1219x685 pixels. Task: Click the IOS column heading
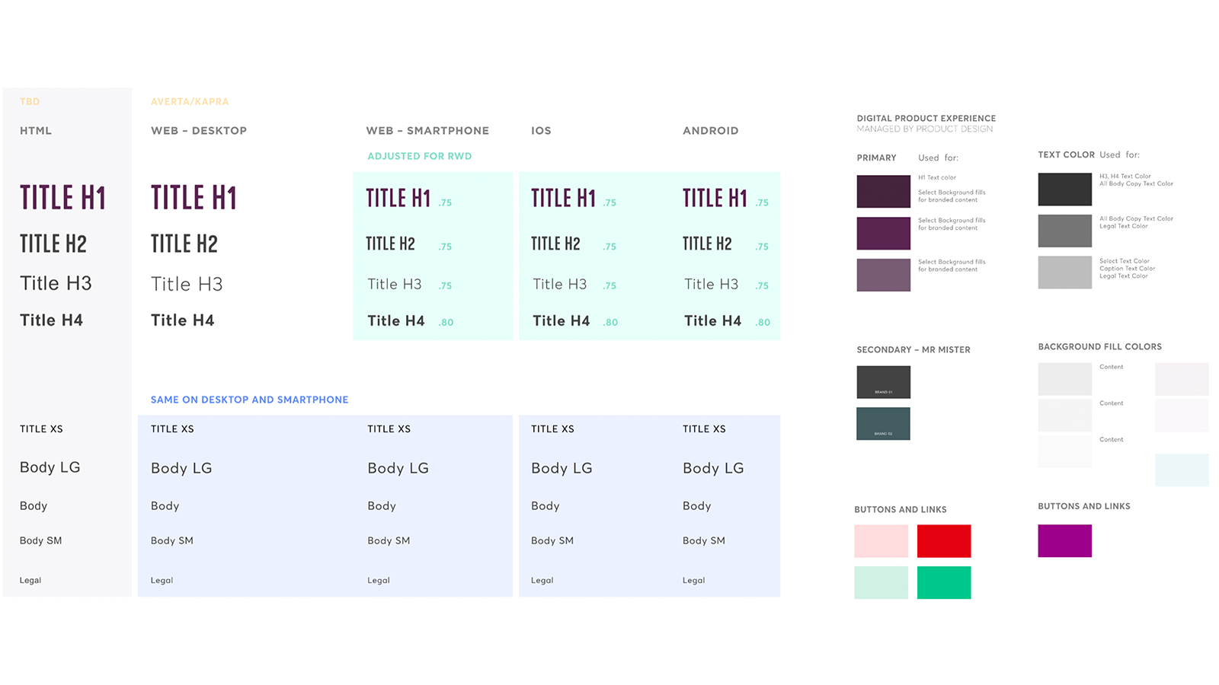point(541,131)
